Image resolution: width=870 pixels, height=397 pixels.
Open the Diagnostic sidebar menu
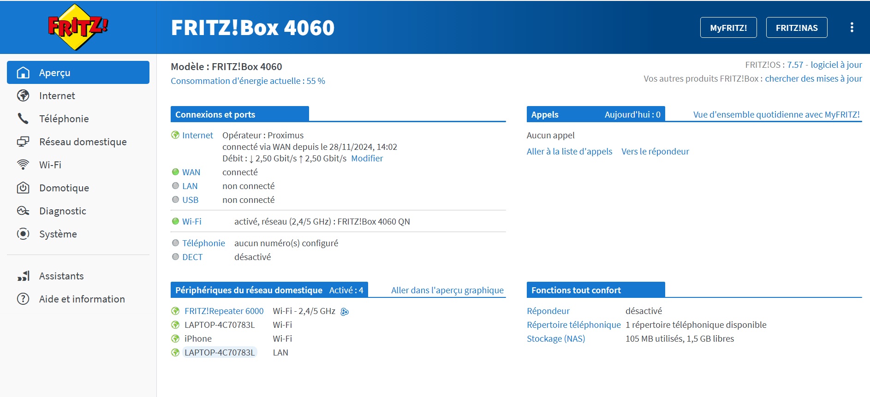click(78, 211)
